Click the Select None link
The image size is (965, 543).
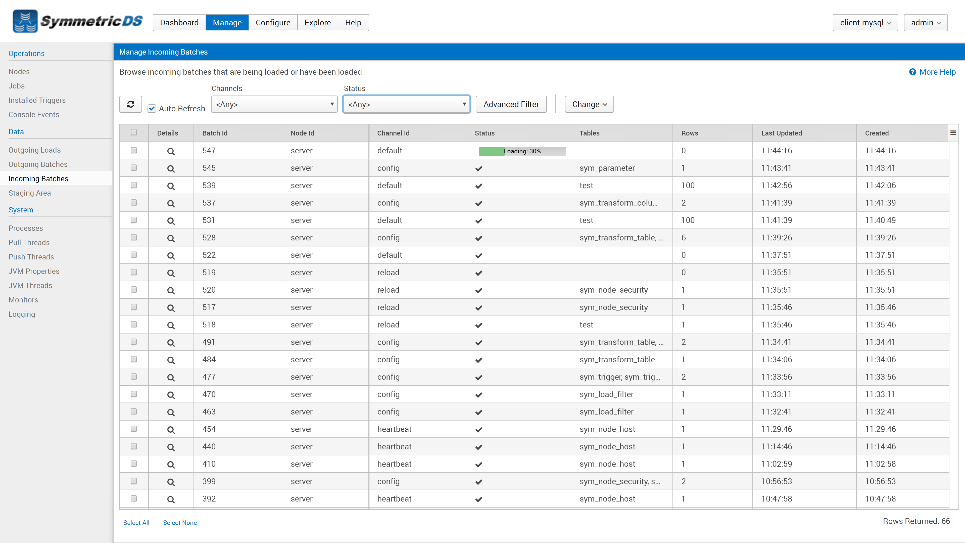180,523
